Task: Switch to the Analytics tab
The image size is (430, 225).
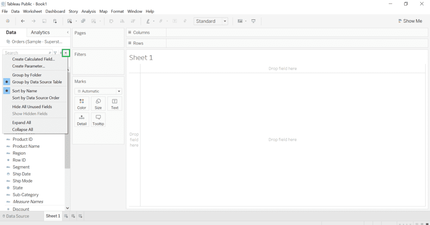Action: pos(40,32)
